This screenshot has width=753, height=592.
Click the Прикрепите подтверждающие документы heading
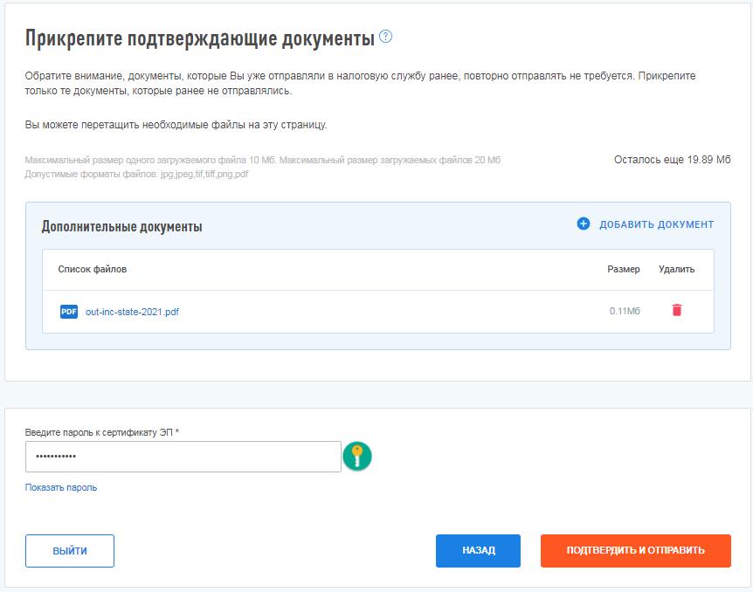pos(199,38)
